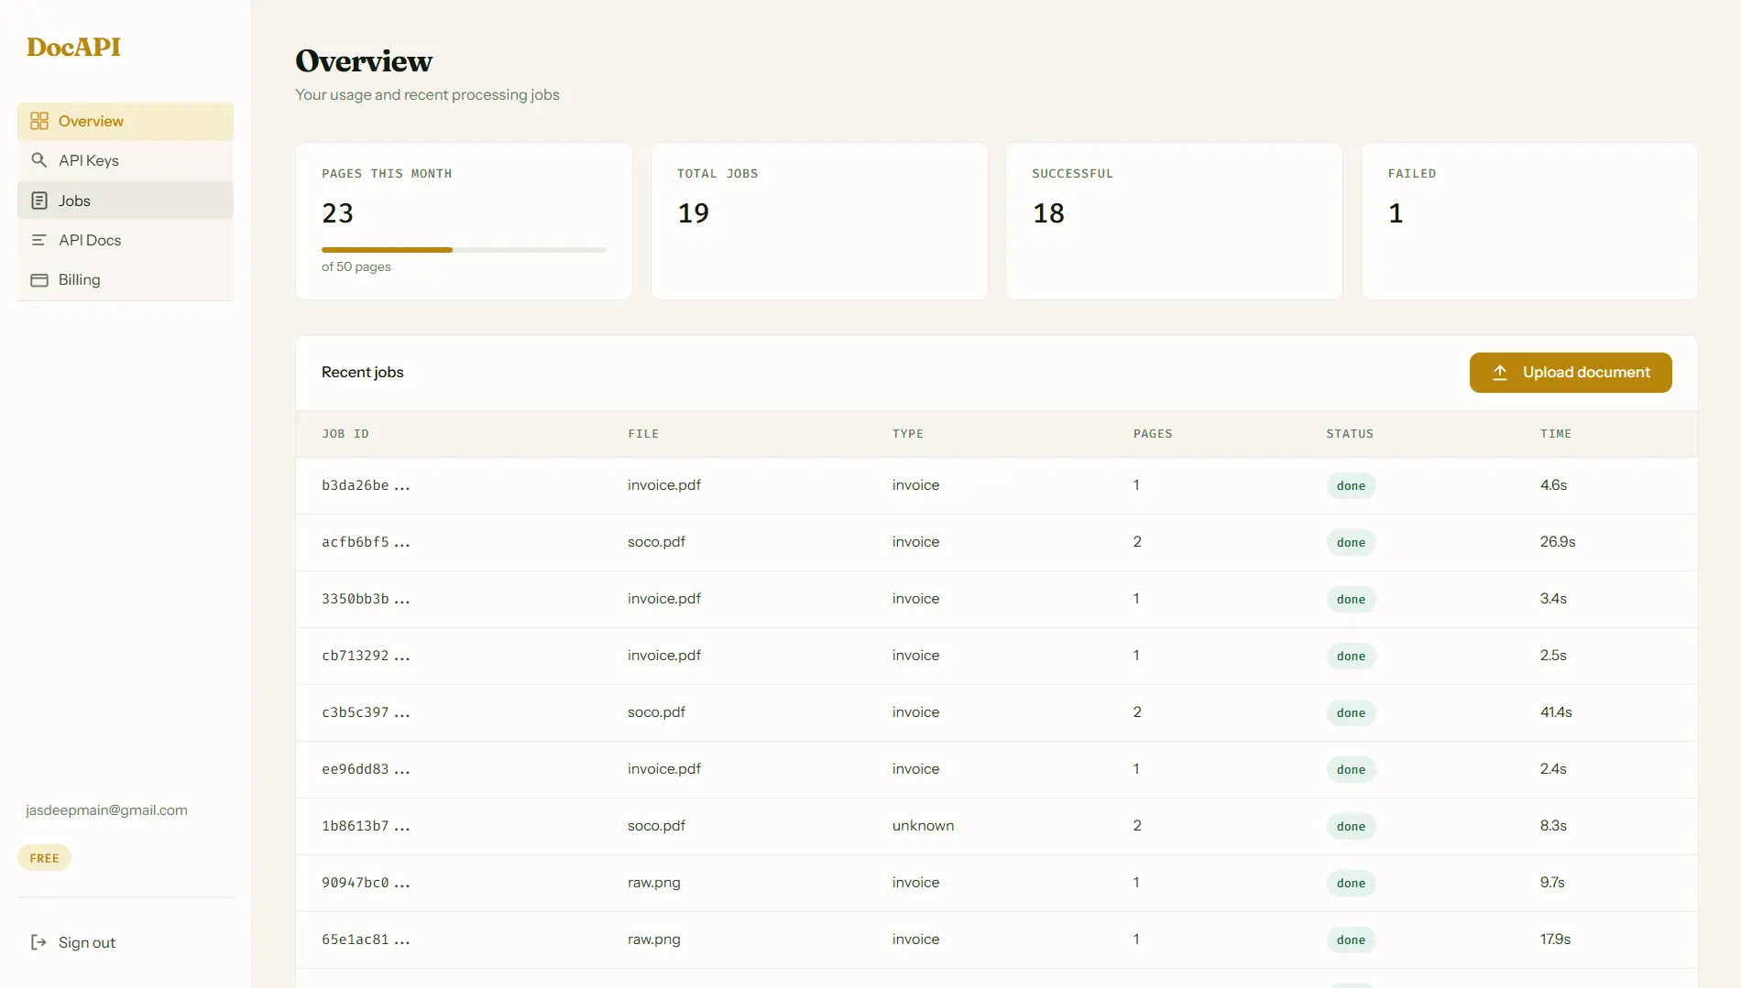Click soco.pdf in the acfb6bf5 row
This screenshot has width=1741, height=988.
pos(656,542)
